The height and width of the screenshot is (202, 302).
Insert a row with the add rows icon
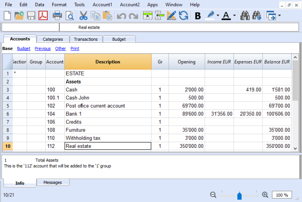click(x=148, y=16)
